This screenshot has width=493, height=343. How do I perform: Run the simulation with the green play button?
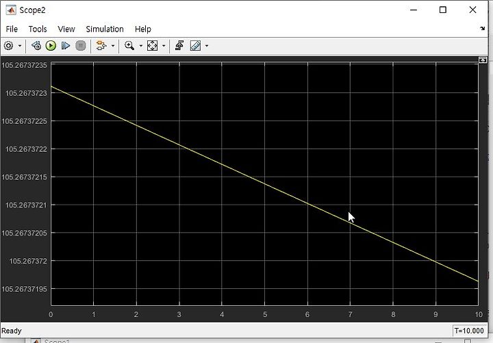coord(51,46)
